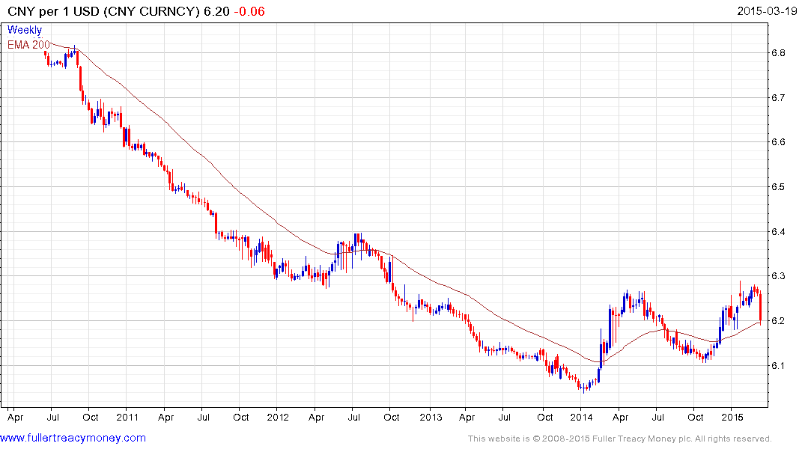Click the 6.6 price axis label

(x=778, y=142)
